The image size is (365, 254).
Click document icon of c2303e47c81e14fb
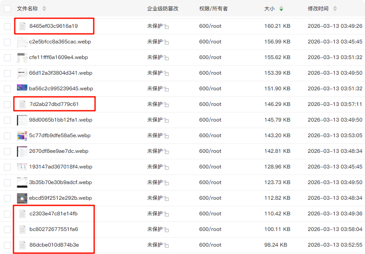(x=22, y=214)
